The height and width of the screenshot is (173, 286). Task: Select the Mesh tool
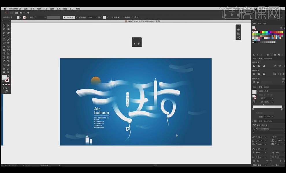tap(4, 57)
